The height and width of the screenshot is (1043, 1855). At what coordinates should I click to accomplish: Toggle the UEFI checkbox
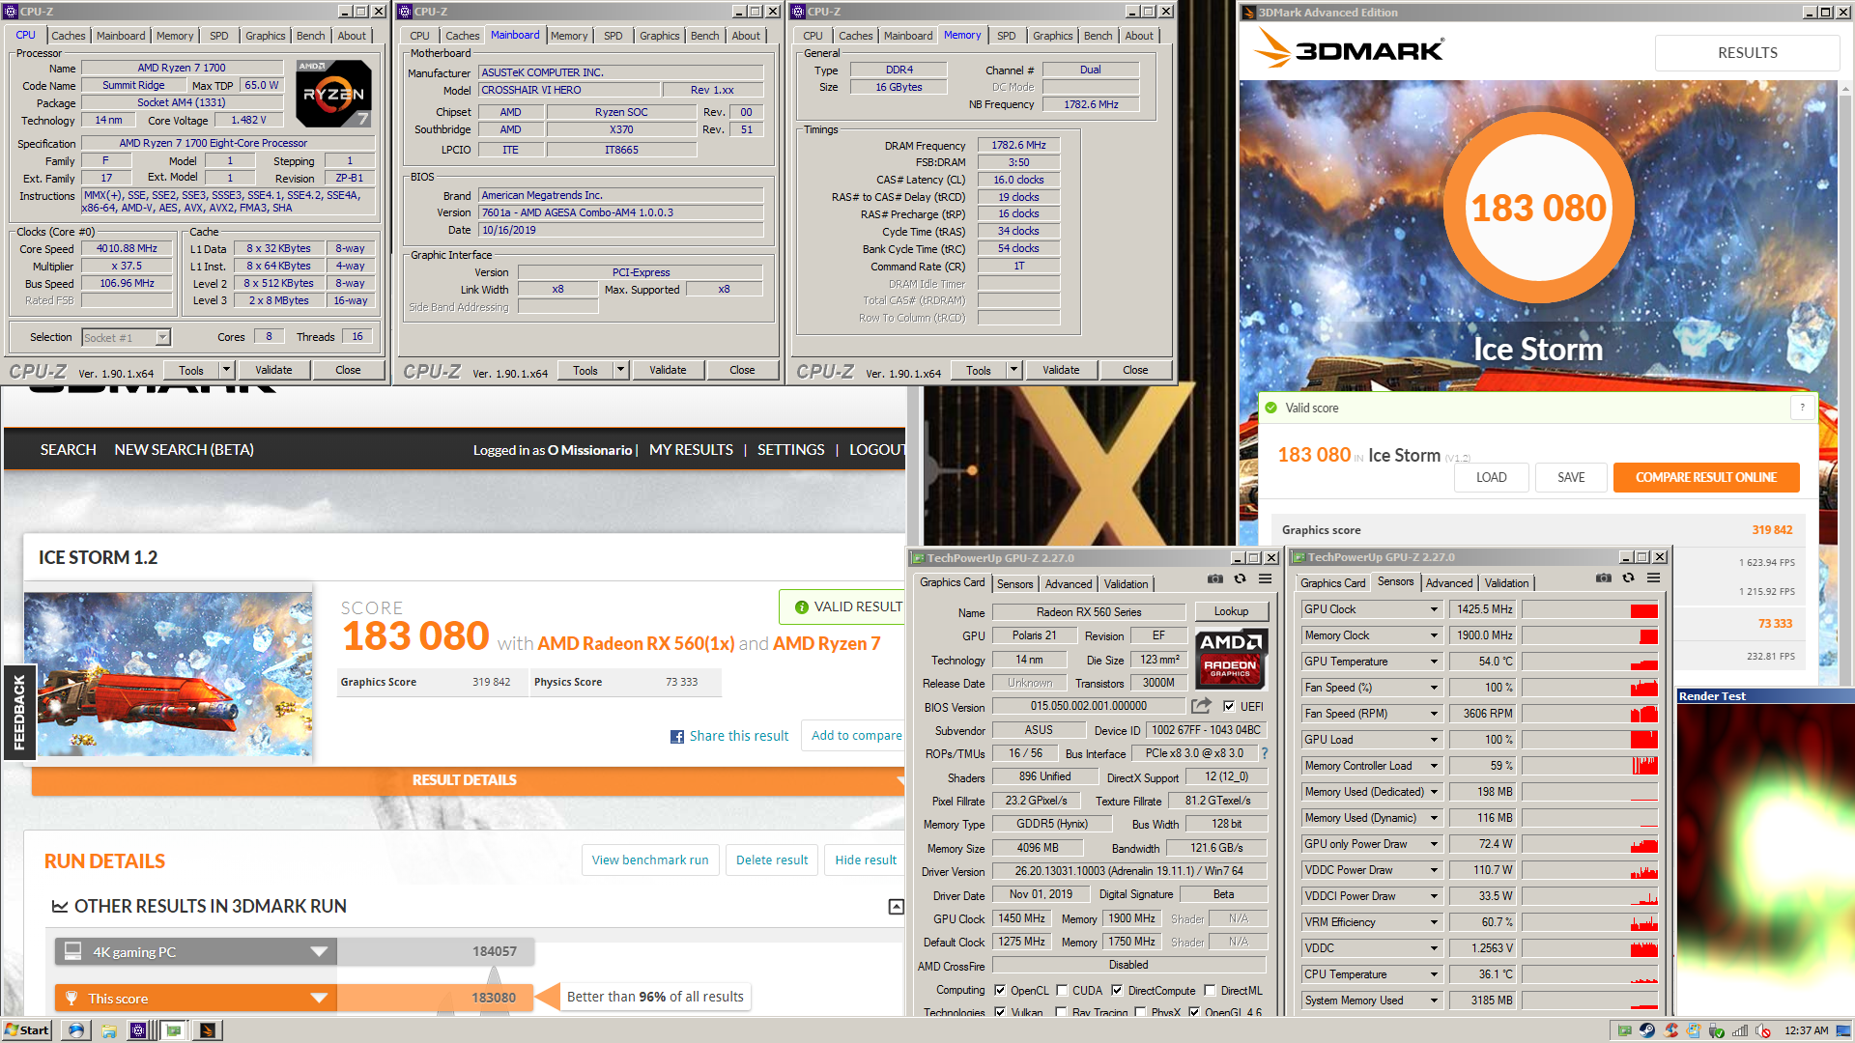pyautogui.click(x=1229, y=706)
